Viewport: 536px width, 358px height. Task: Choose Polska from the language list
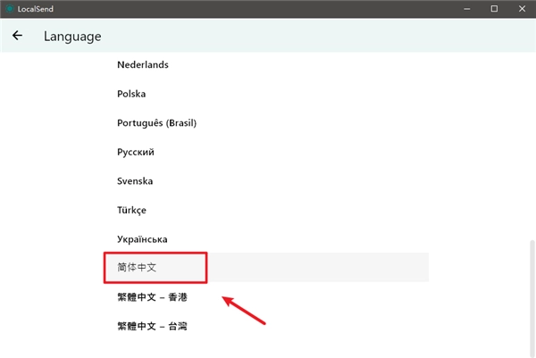pos(130,94)
